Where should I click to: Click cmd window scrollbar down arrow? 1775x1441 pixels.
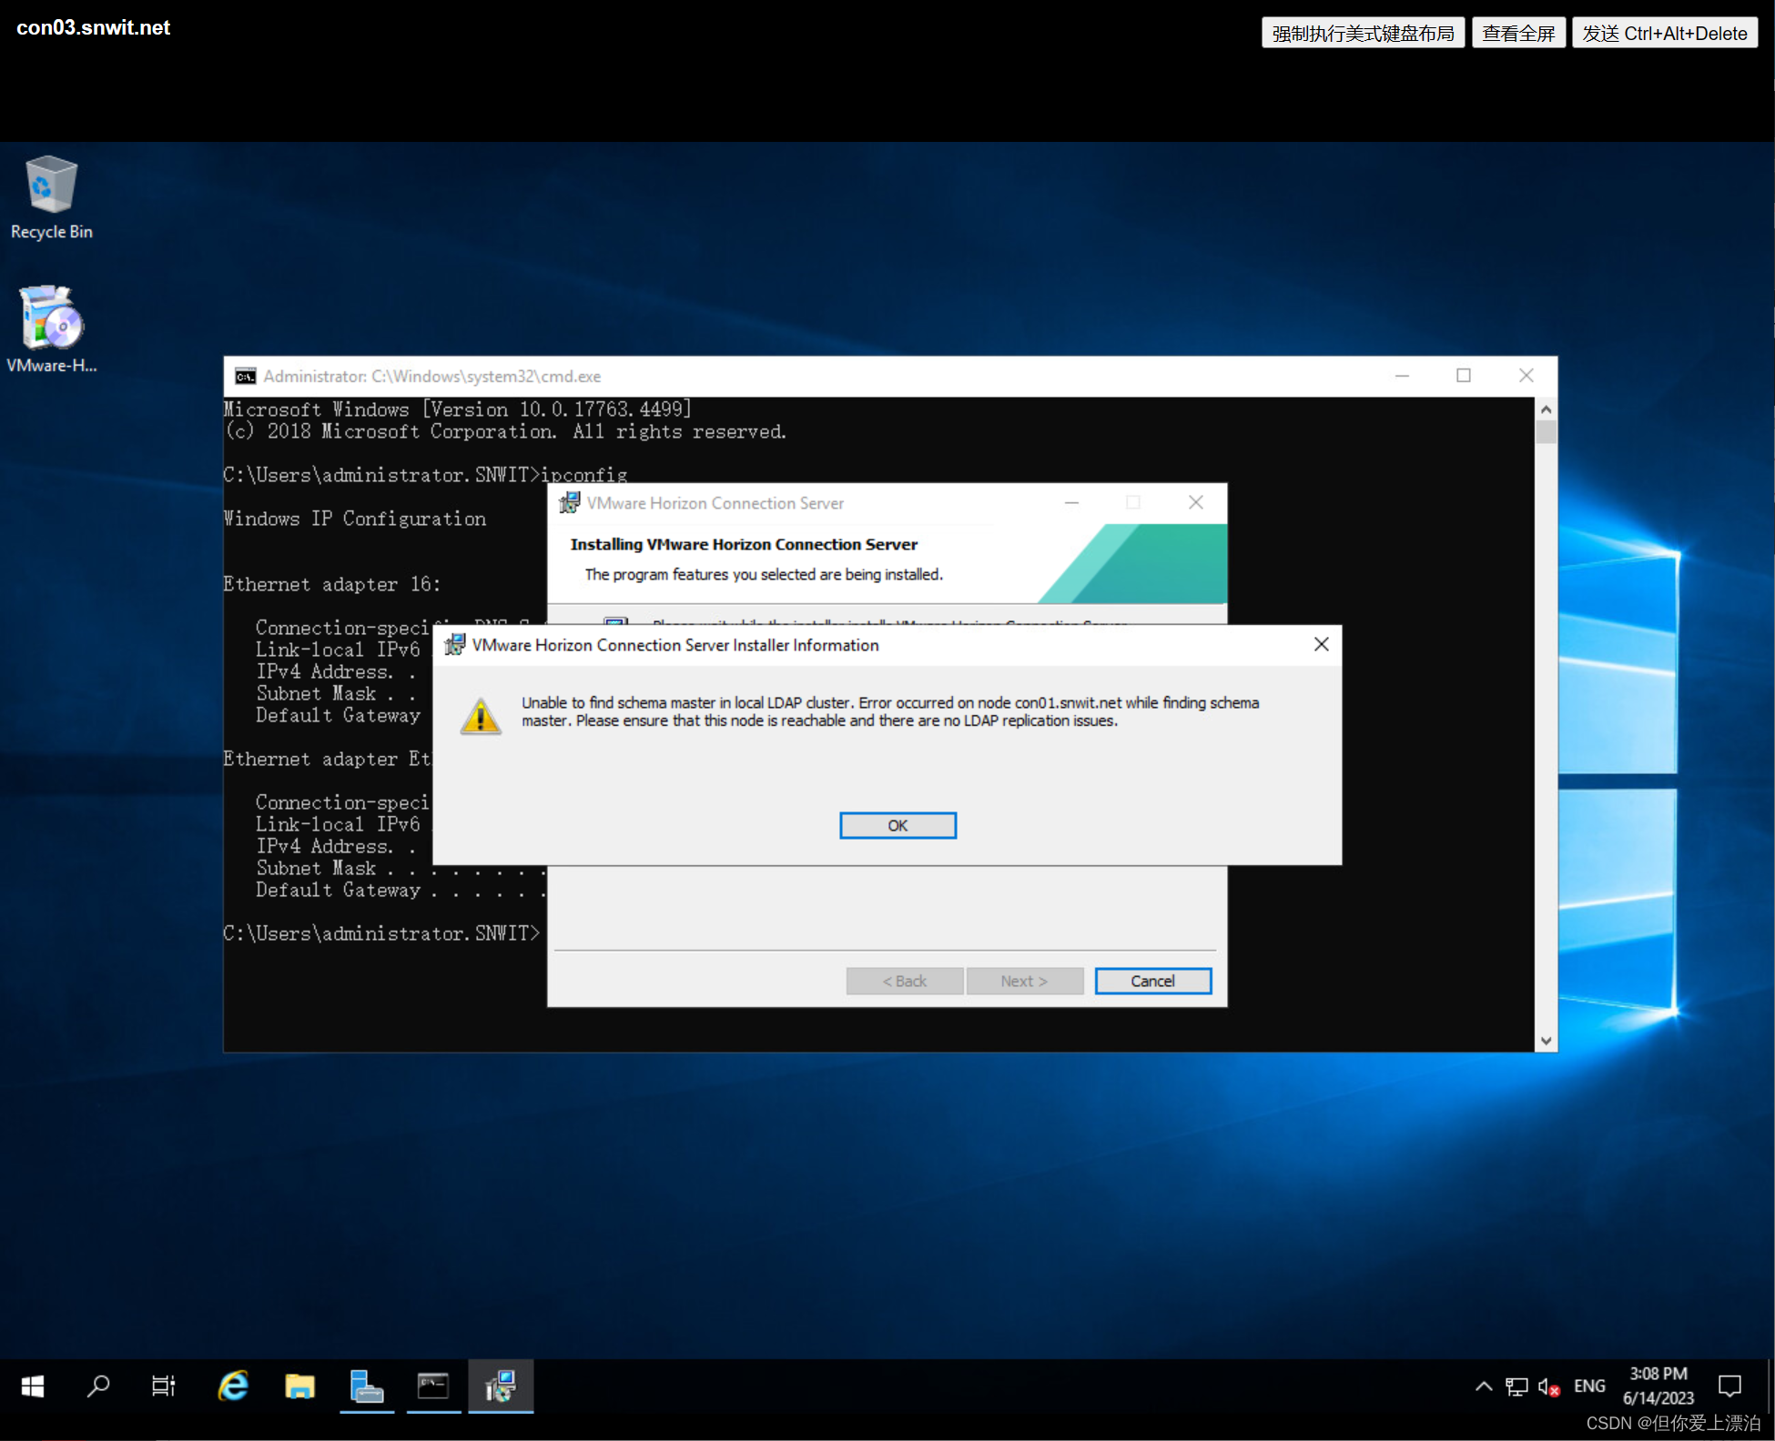click(1546, 1041)
